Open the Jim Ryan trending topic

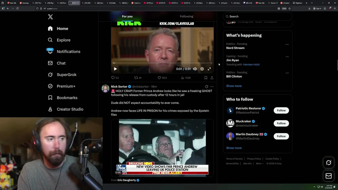tap(232, 60)
